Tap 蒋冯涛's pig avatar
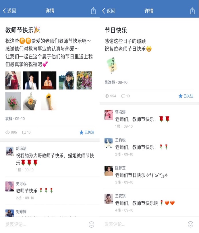 coord(109,115)
